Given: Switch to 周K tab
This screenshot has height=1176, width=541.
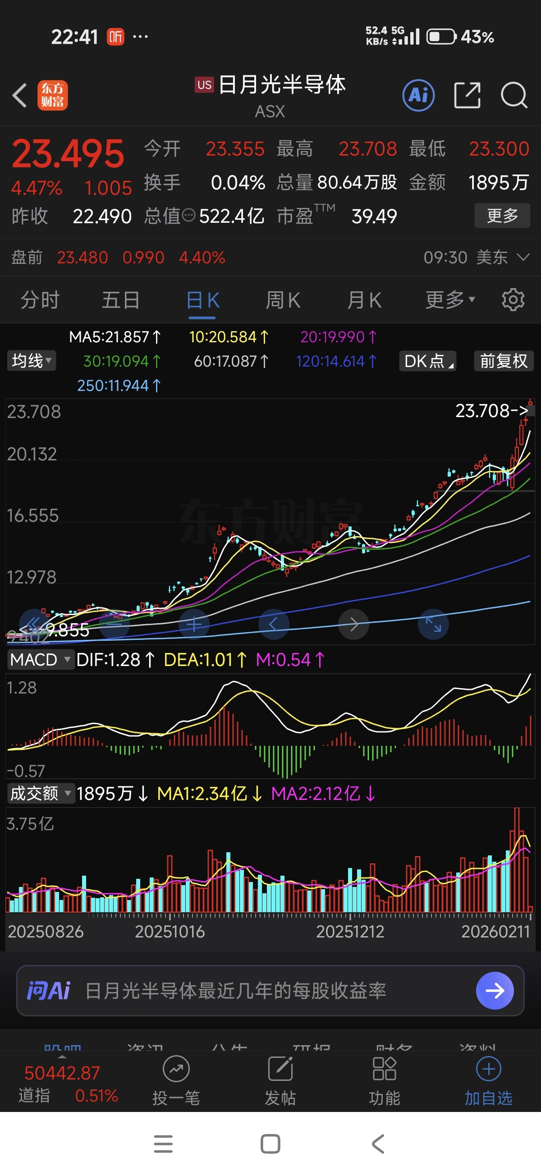Looking at the screenshot, I should [x=283, y=300].
